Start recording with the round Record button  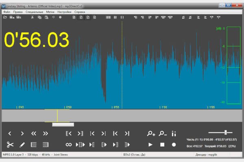(174, 145)
